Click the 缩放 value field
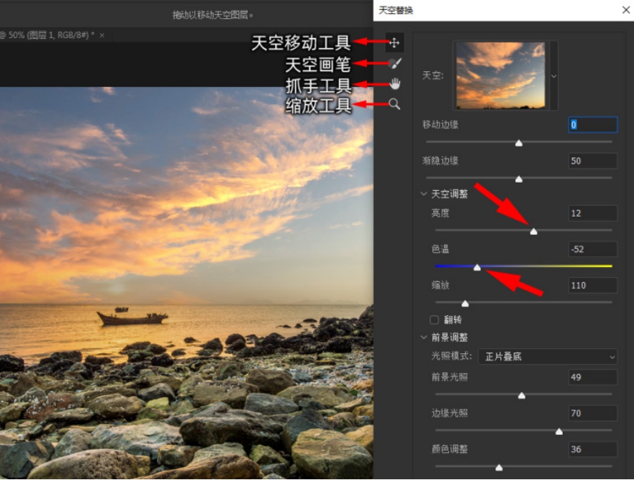The width and height of the screenshot is (634, 480). click(592, 286)
